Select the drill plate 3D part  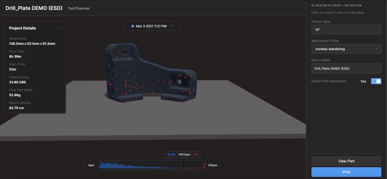[x=150, y=74]
